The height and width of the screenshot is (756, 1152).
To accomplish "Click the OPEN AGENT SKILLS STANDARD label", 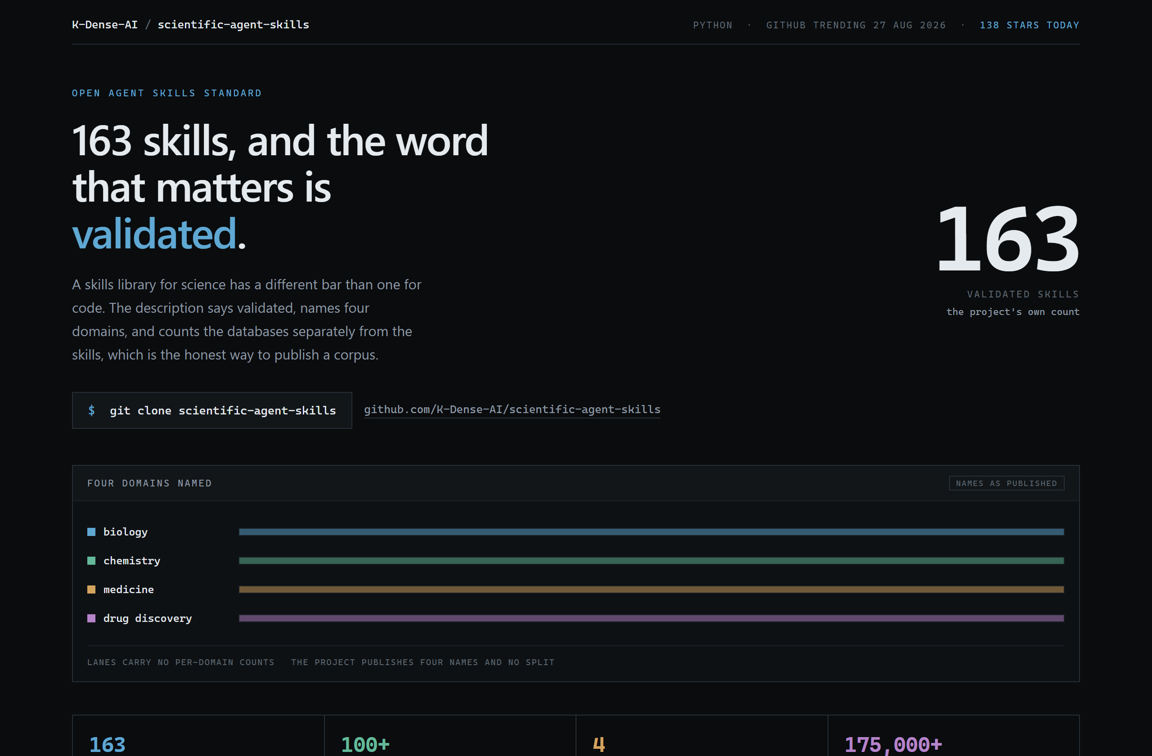I will 167,93.
